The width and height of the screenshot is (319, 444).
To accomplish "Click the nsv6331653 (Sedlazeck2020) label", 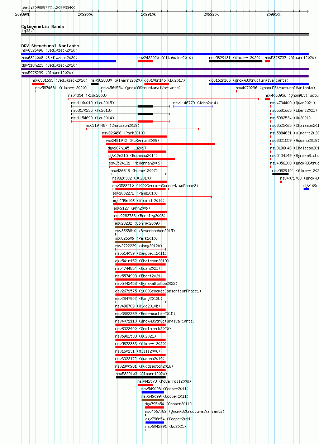I will coord(59,80).
